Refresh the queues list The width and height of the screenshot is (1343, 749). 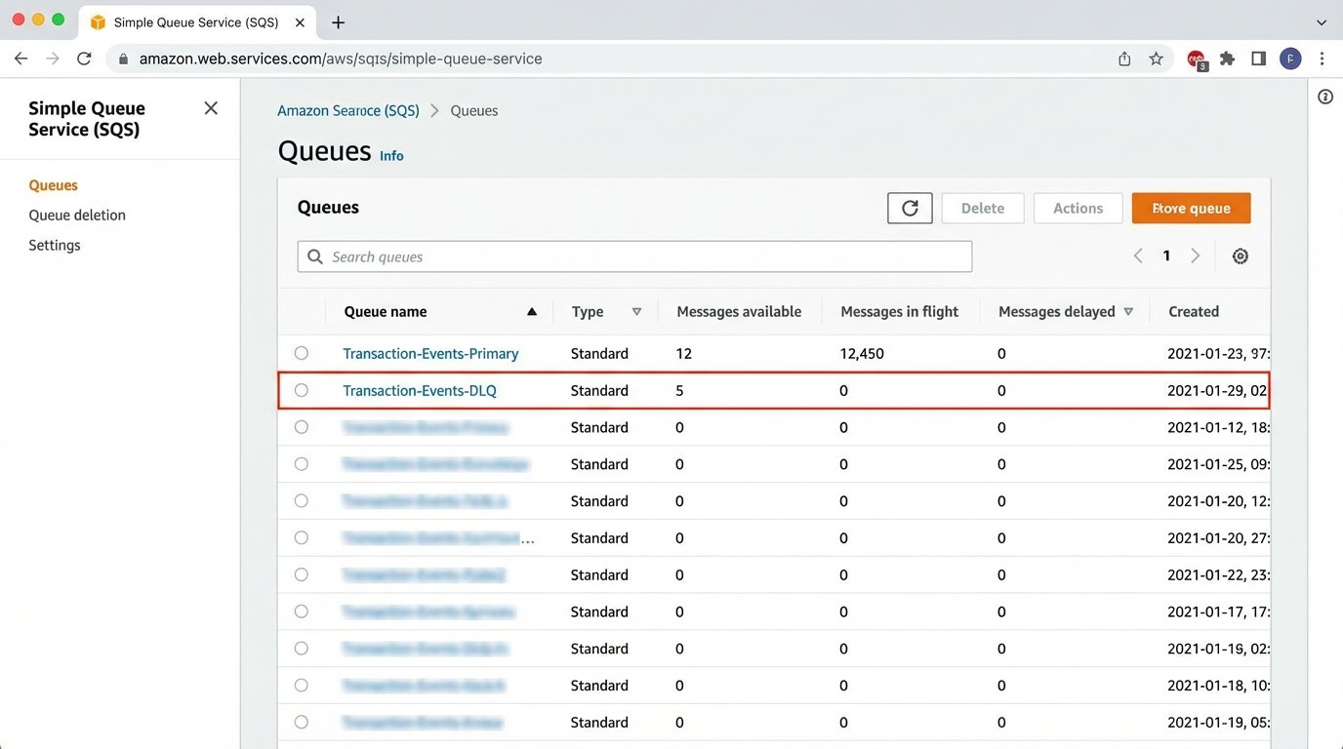(x=909, y=208)
